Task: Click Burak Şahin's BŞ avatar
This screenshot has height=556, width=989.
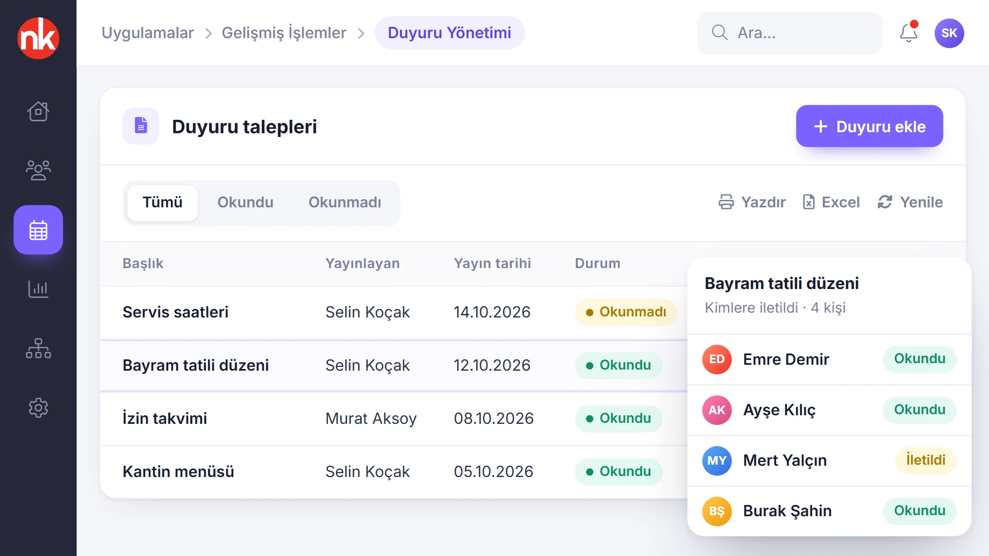Action: (717, 511)
